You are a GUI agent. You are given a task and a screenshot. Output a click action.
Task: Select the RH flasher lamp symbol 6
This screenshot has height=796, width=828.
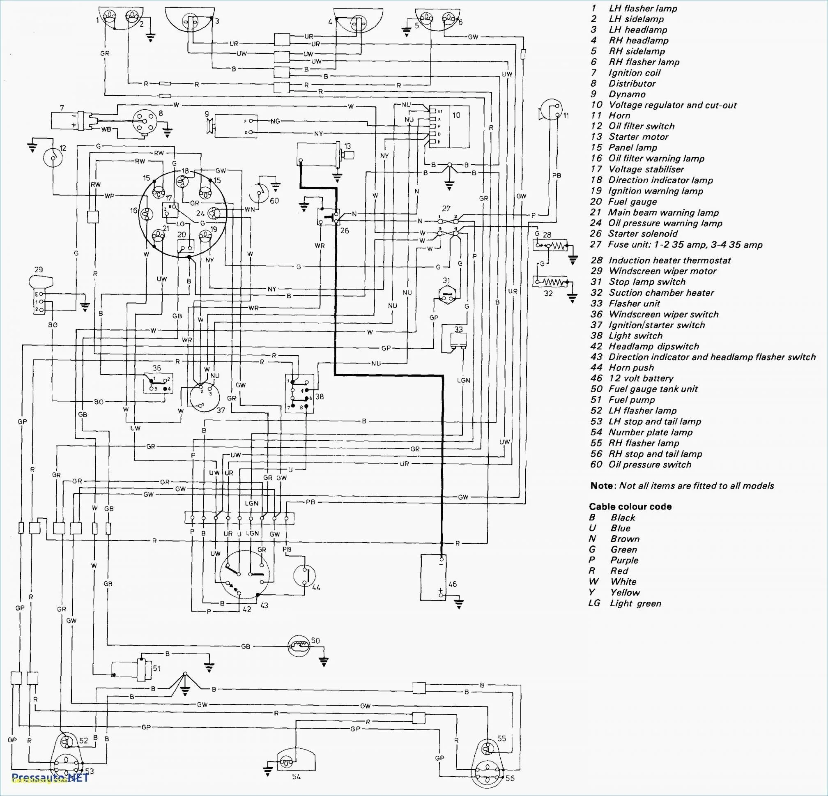coord(448,18)
